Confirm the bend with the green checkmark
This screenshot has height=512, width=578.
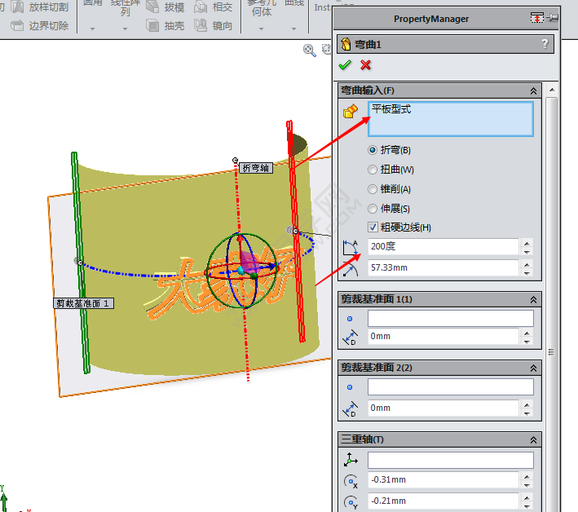(345, 65)
